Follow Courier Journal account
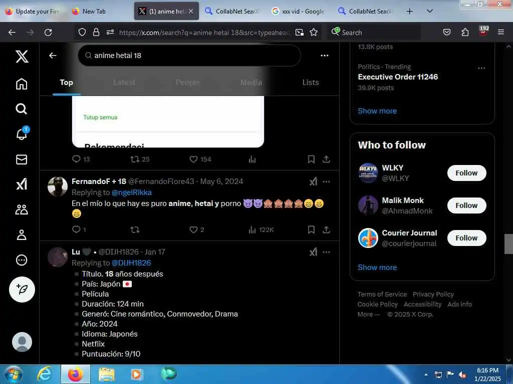This screenshot has height=384, width=513. tap(466, 238)
